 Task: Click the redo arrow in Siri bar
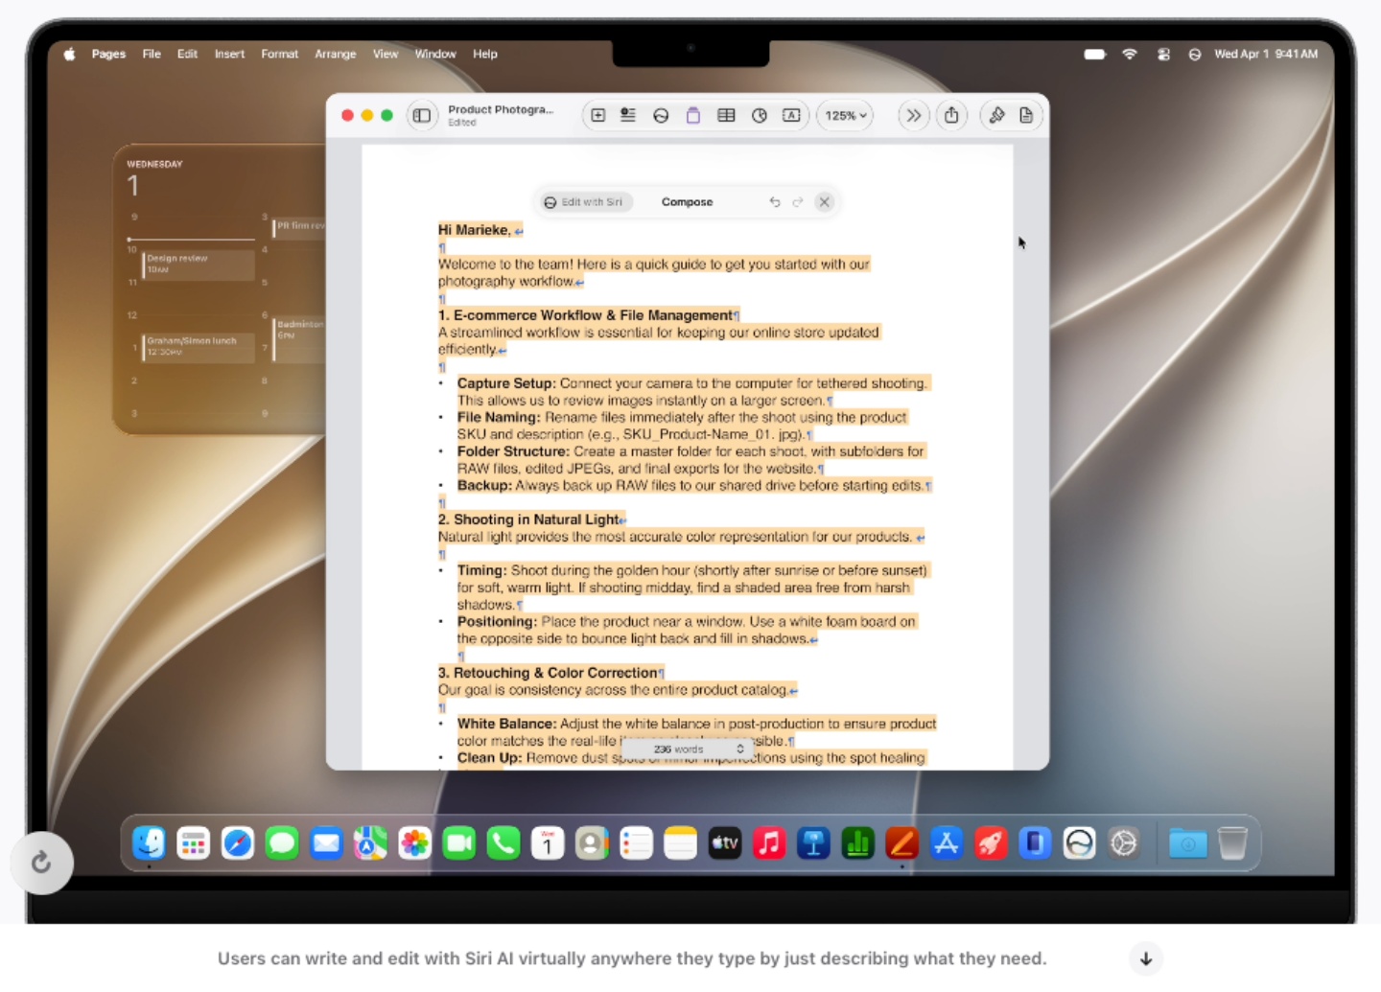798,202
